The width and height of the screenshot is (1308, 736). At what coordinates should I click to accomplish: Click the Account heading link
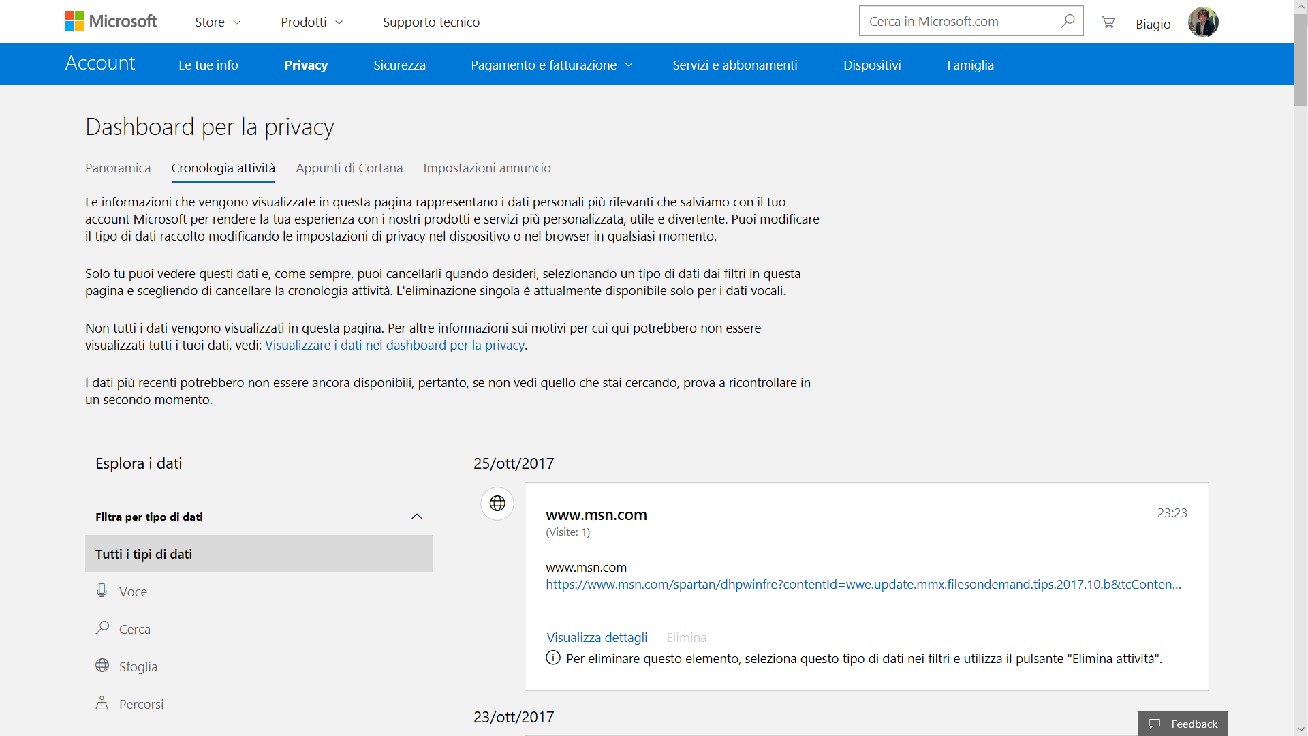point(100,63)
